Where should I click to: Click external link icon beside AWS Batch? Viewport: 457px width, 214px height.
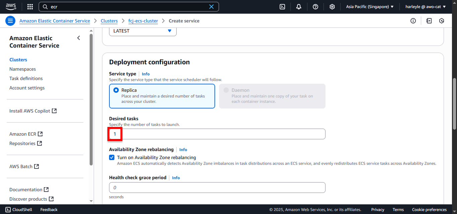[x=36, y=166]
